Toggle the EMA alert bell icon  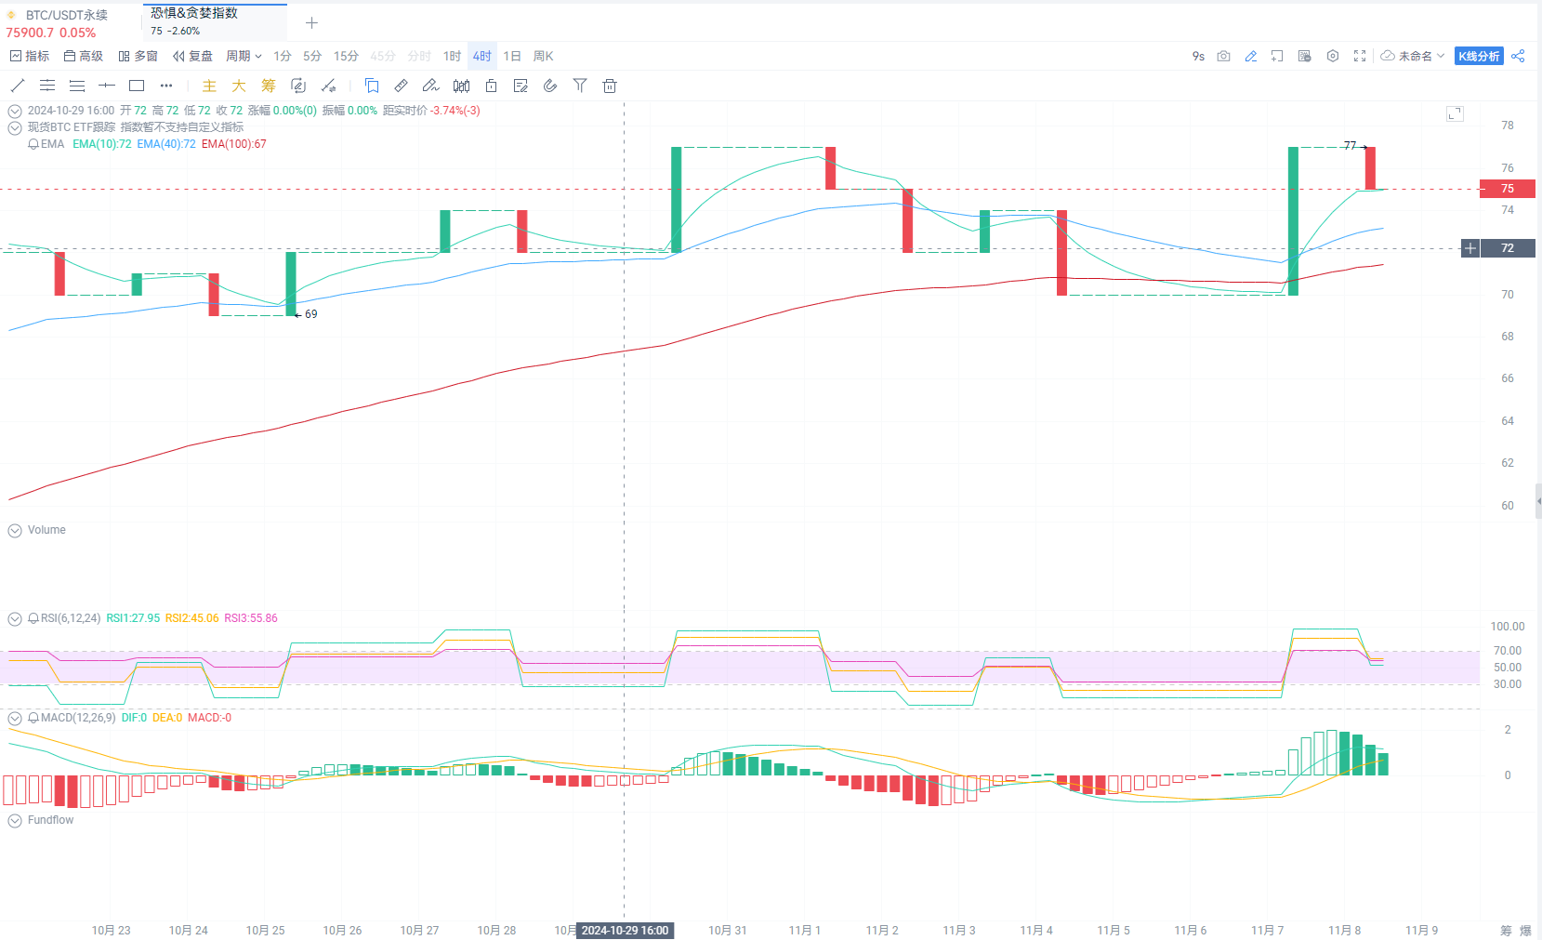[33, 144]
